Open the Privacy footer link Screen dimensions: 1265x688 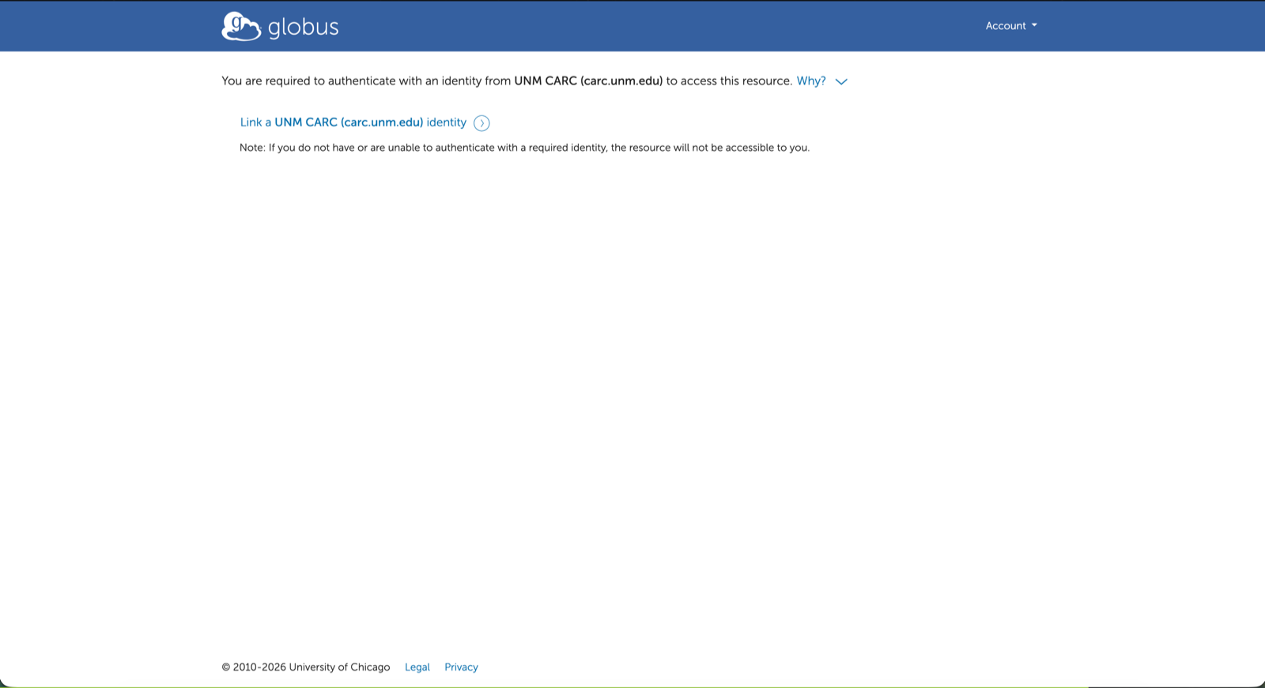point(461,667)
